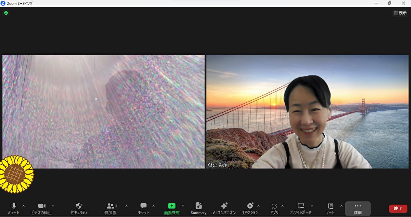Open the 詳細 more options menu

coord(358,208)
